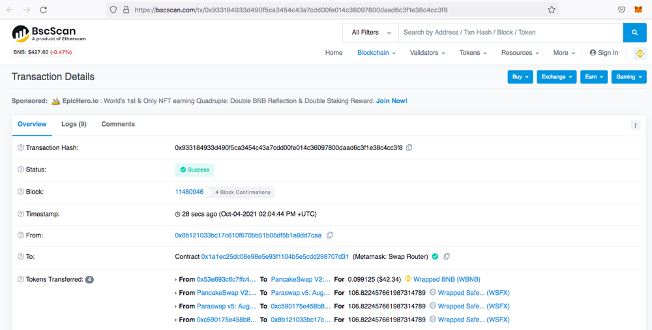652x330 pixels.
Task: Switch to the Comments tab
Action: point(118,124)
